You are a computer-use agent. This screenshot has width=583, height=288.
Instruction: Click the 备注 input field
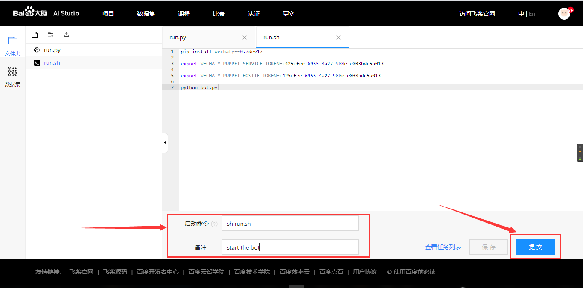(x=290, y=247)
